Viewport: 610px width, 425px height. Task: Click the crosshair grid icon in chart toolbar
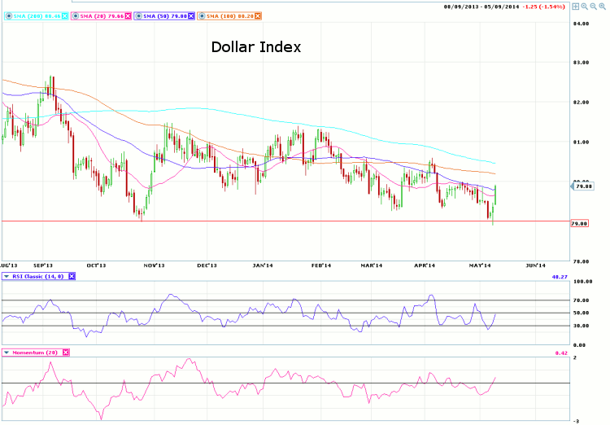coord(576,6)
